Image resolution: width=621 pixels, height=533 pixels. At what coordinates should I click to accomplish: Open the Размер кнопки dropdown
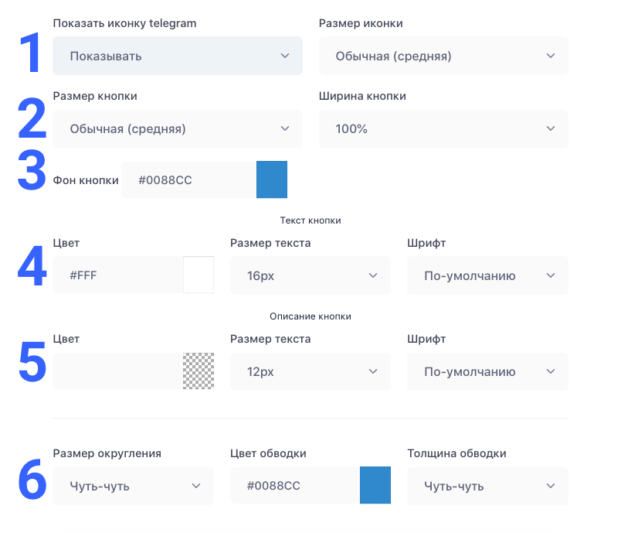178,129
